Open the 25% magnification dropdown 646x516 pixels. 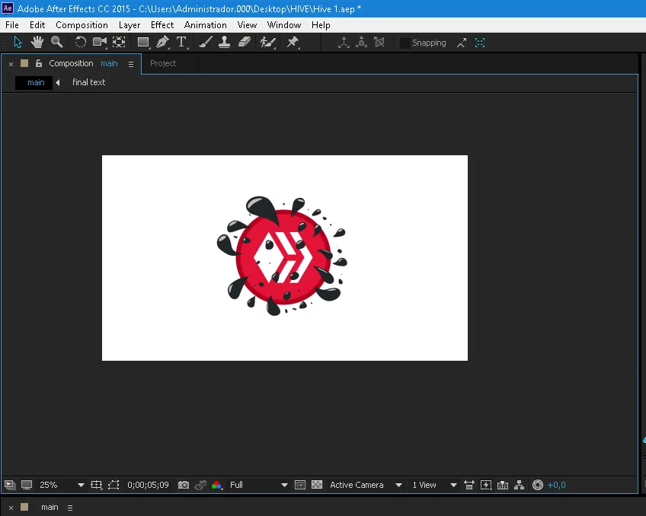coord(62,485)
